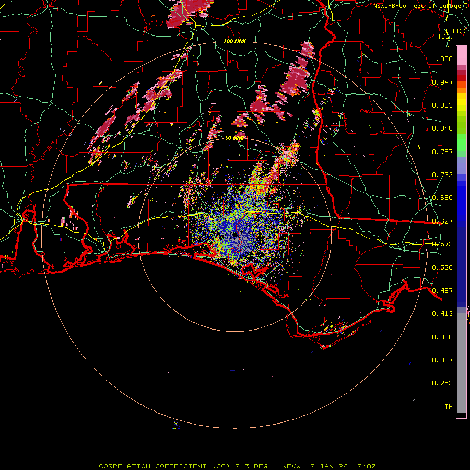Image resolution: width=470 pixels, height=470 pixels.
Task: Click the [CC] units label
Action: 446,36
